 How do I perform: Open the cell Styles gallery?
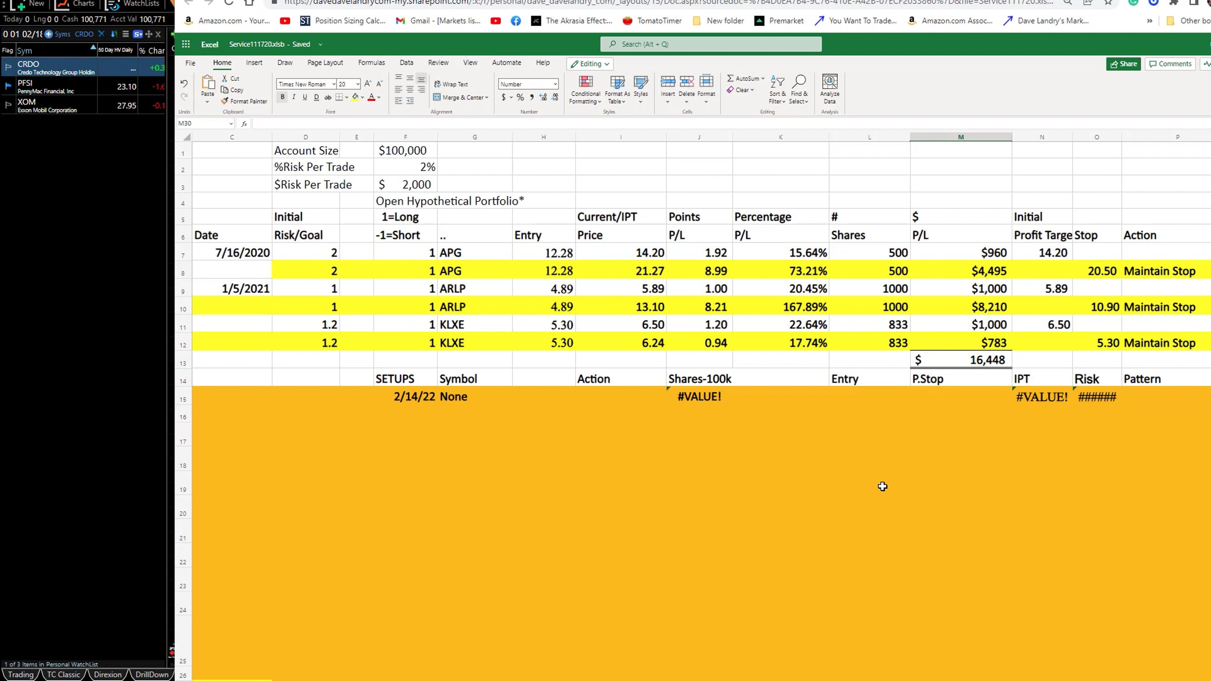pos(641,90)
